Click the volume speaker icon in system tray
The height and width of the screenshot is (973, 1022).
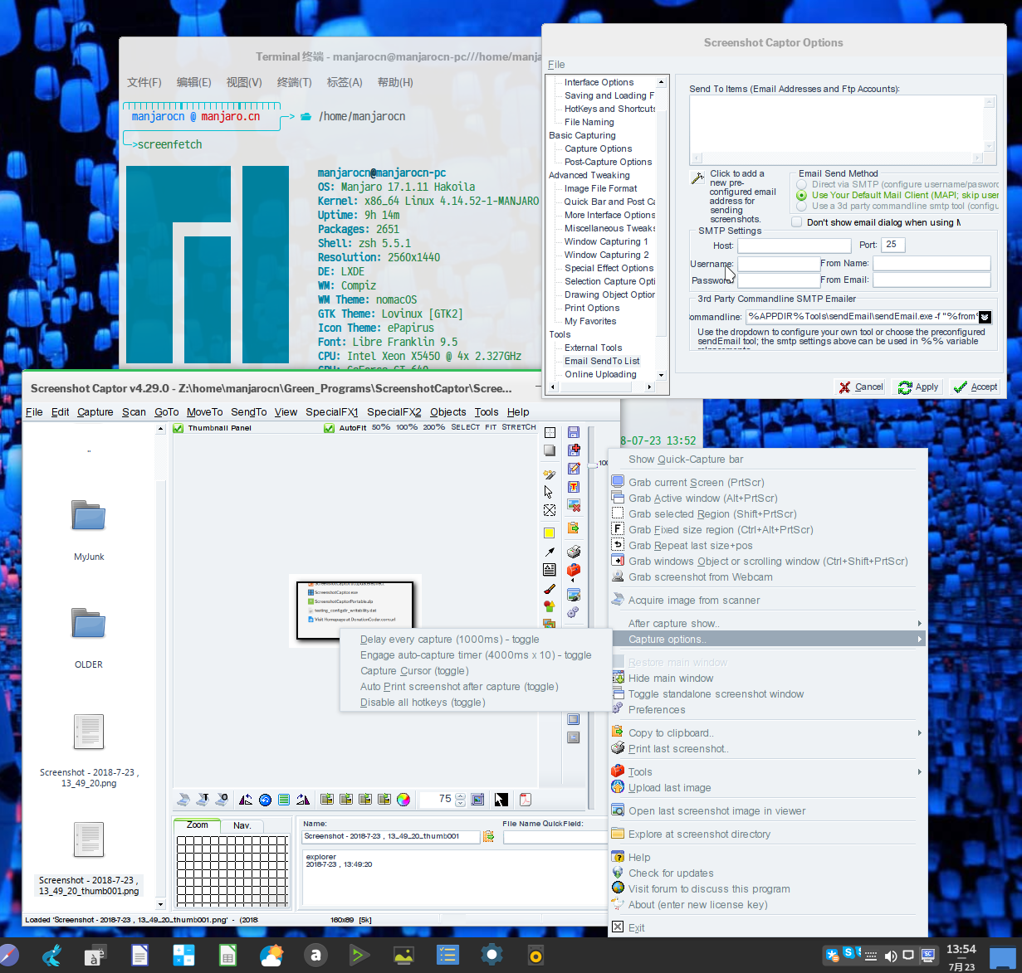tap(890, 956)
